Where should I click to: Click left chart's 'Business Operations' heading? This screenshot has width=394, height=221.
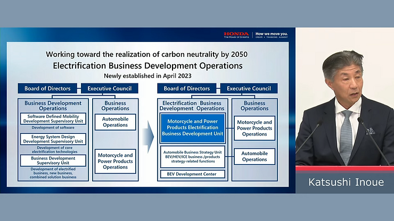116,106
